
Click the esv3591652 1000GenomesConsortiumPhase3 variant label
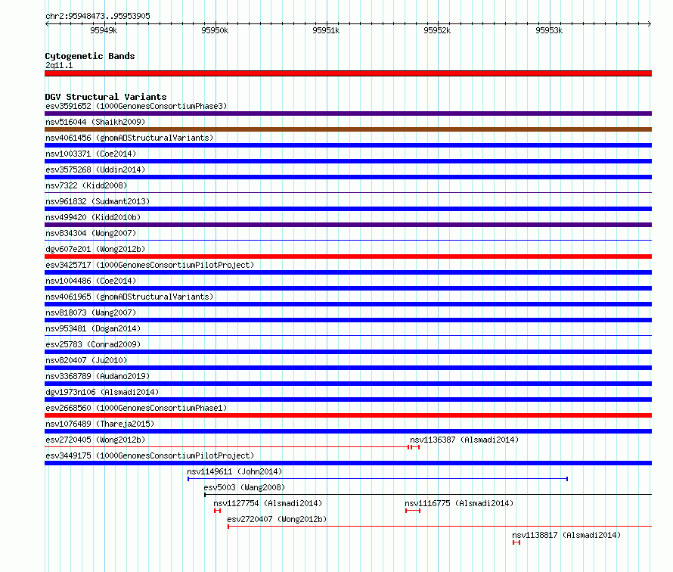[136, 106]
